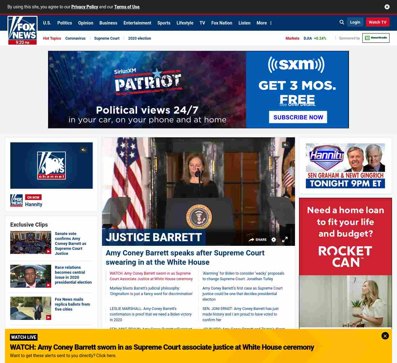Image resolution: width=397 pixels, height=363 pixels.
Task: Open the Hannity tonight promo image
Action: coord(345,166)
